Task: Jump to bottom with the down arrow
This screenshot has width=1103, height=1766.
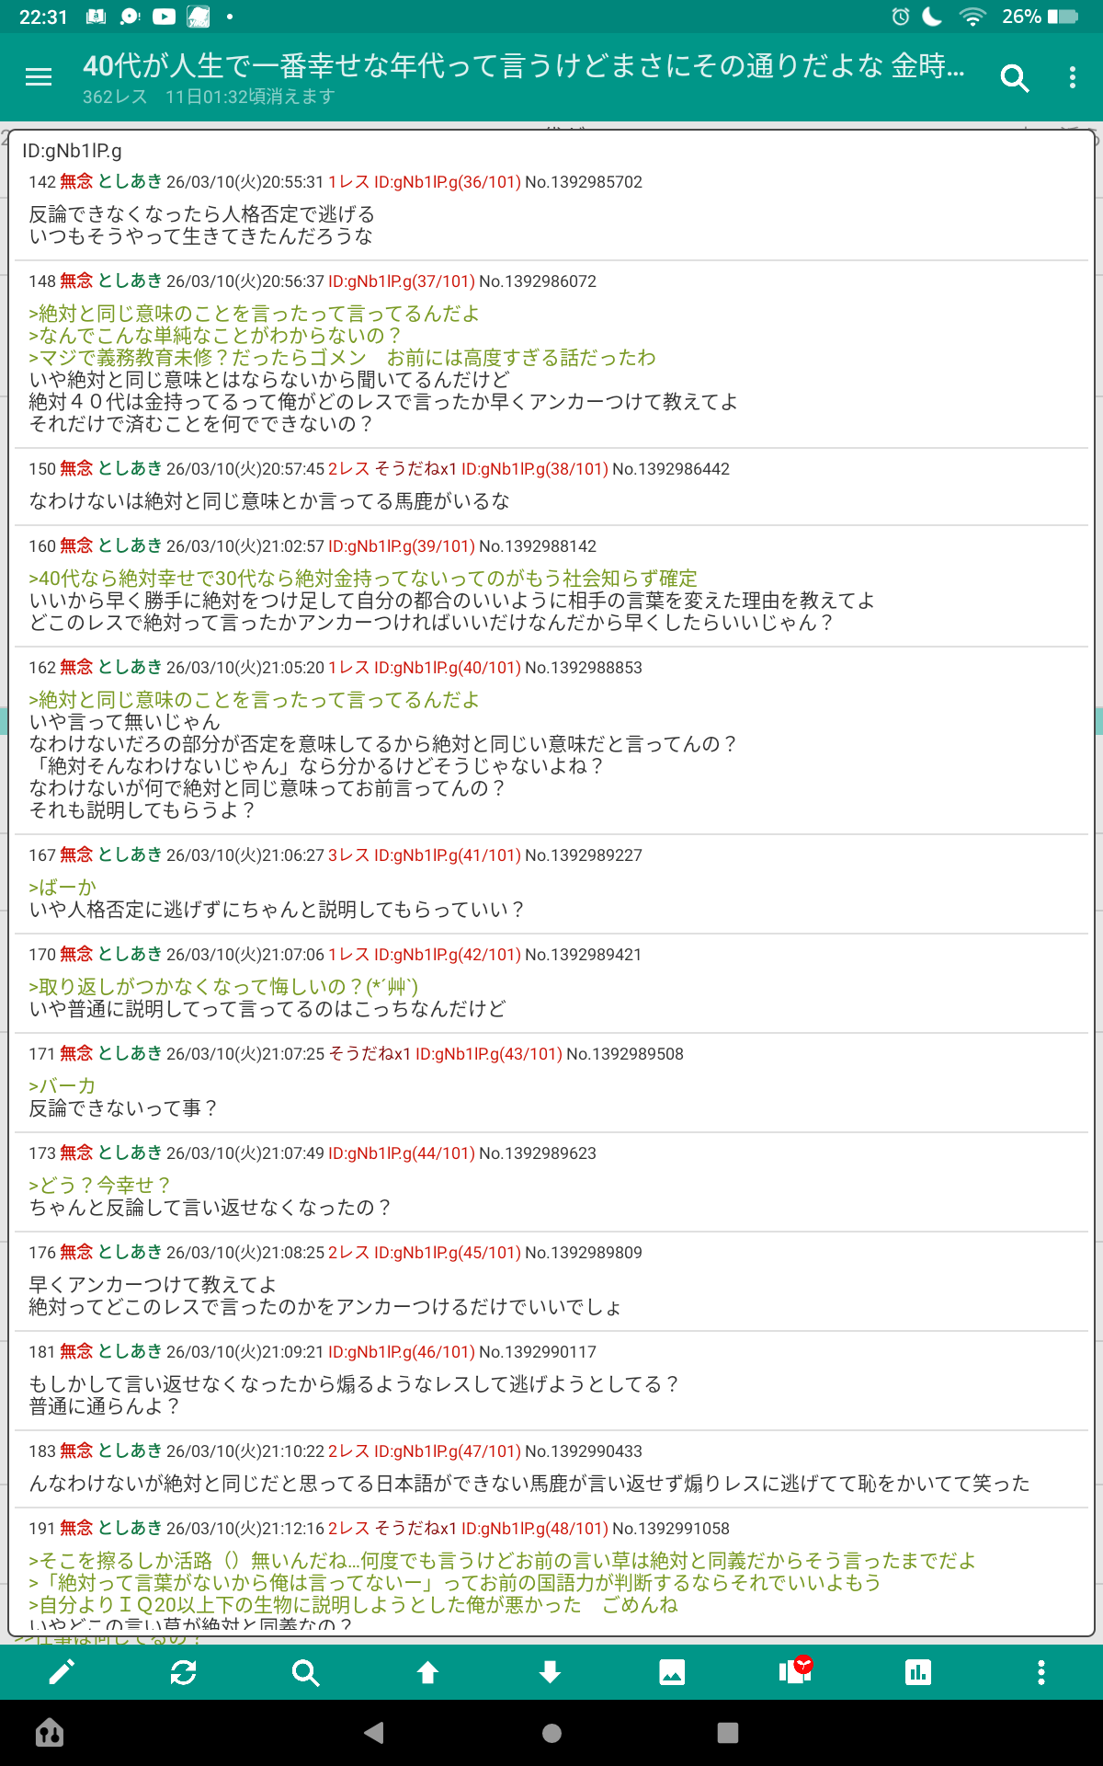Action: (x=550, y=1672)
